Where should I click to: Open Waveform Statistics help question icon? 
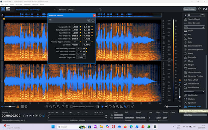click(x=93, y=20)
